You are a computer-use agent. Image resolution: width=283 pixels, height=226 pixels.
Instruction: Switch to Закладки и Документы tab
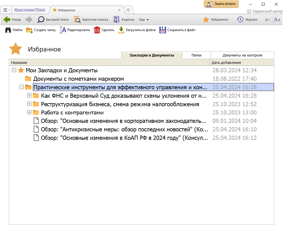point(152,55)
